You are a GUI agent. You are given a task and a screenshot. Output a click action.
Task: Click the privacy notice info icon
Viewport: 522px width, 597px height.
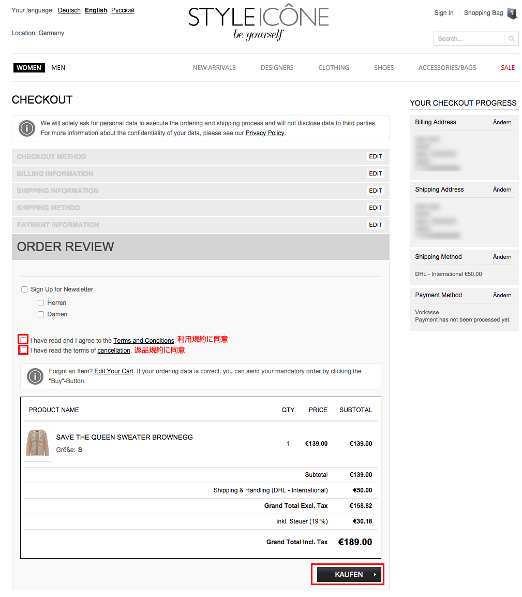27,128
